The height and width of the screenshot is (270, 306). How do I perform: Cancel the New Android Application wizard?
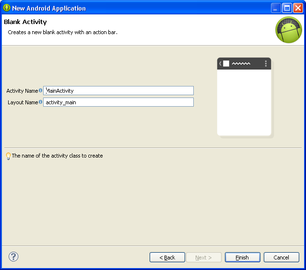[x=281, y=258]
